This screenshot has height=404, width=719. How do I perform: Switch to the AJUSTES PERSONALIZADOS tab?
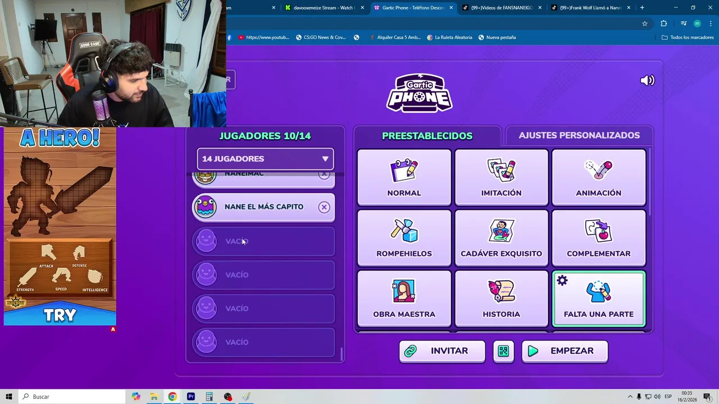pyautogui.click(x=579, y=135)
